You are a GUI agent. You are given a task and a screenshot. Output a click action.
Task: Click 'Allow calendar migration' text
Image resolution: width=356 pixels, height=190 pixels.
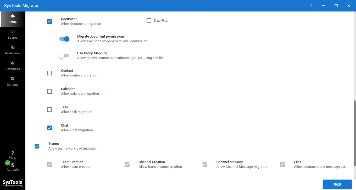click(x=80, y=94)
